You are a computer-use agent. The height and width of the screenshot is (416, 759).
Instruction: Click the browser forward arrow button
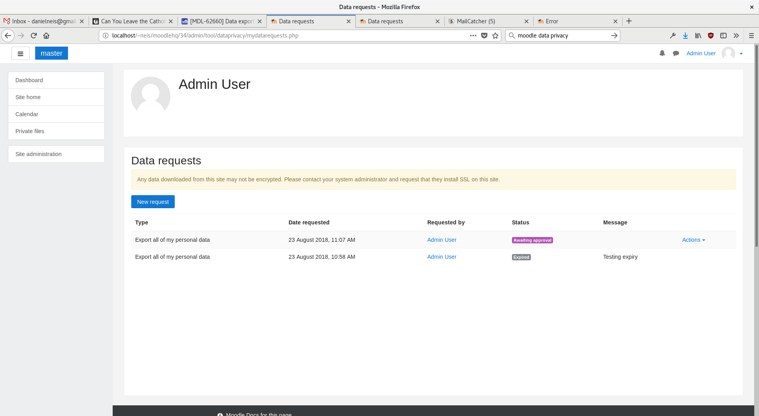pos(21,36)
